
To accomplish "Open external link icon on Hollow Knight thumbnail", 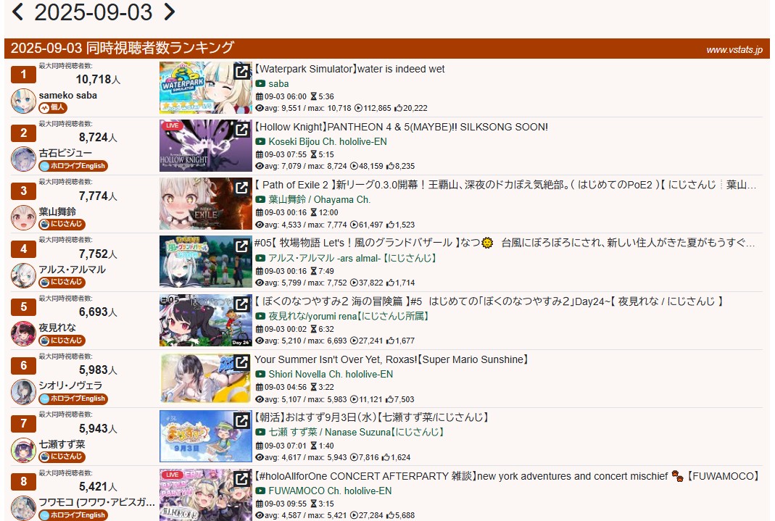I will pyautogui.click(x=241, y=130).
